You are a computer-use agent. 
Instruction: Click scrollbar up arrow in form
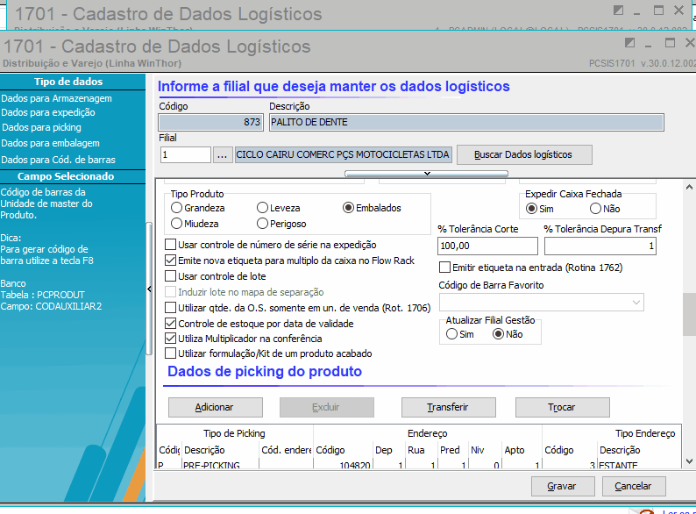coord(689,188)
